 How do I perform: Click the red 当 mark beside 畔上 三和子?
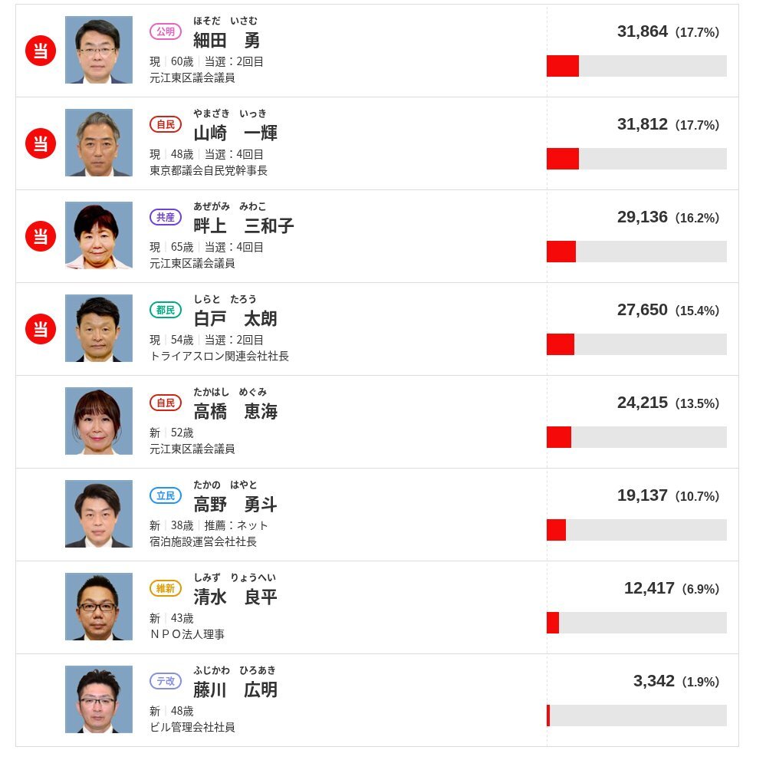41,236
